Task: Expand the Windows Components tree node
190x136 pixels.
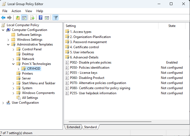Action: 13,93
